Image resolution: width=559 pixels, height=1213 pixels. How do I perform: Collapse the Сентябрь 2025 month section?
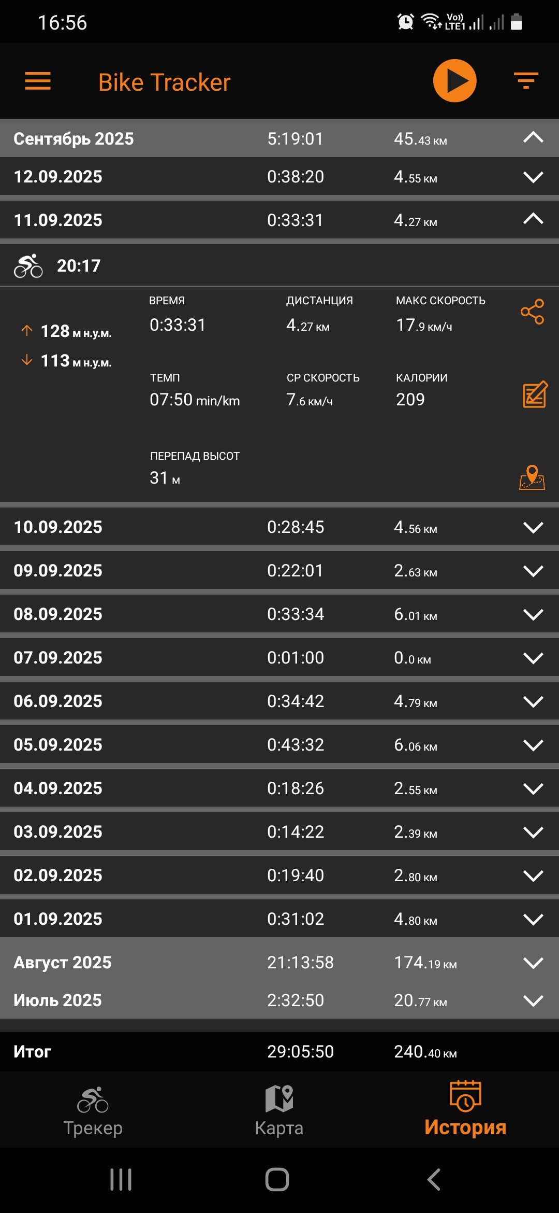(533, 138)
